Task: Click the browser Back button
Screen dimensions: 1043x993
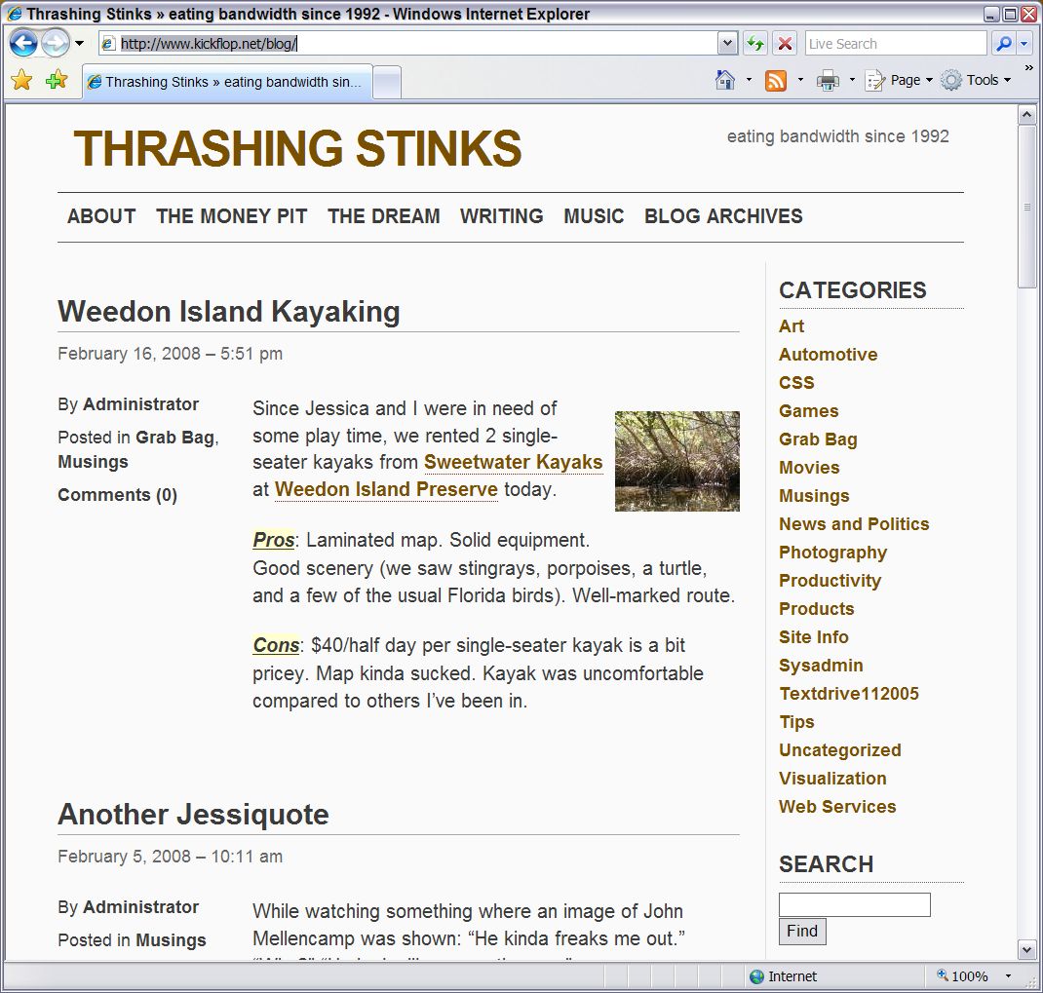Action: [x=23, y=43]
